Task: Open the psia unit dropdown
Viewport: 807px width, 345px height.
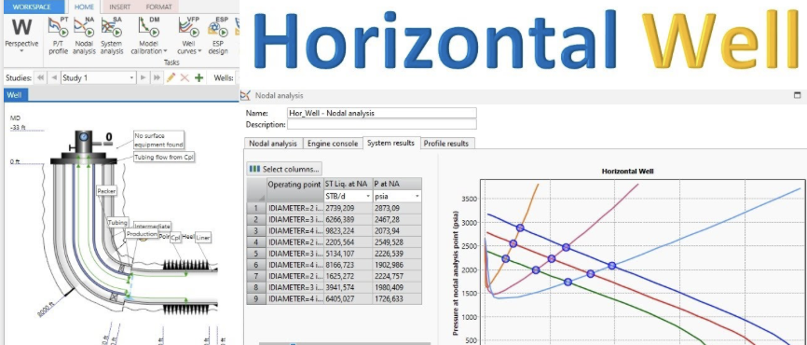Action: tap(397, 196)
